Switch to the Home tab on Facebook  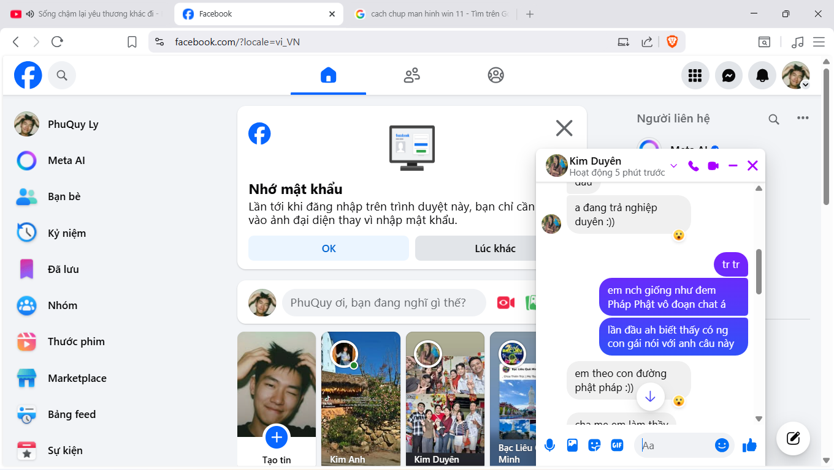click(328, 75)
